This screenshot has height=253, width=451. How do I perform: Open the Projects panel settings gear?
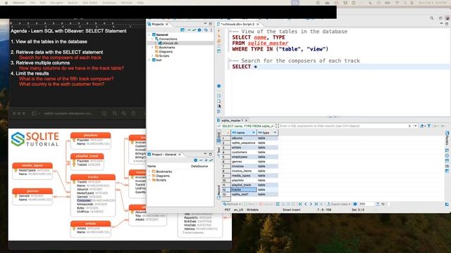coord(199,30)
